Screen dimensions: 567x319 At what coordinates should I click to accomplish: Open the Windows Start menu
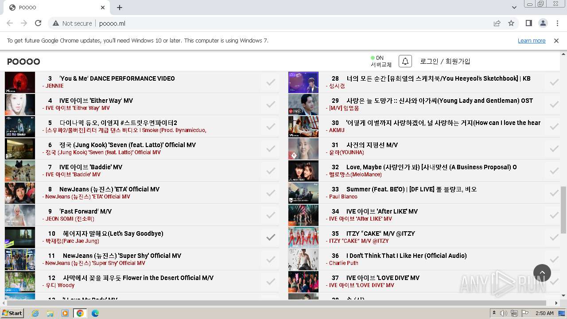pos(12,313)
